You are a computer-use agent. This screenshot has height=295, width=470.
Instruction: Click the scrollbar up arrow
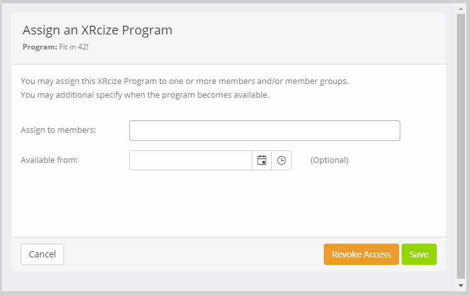[461, 9]
